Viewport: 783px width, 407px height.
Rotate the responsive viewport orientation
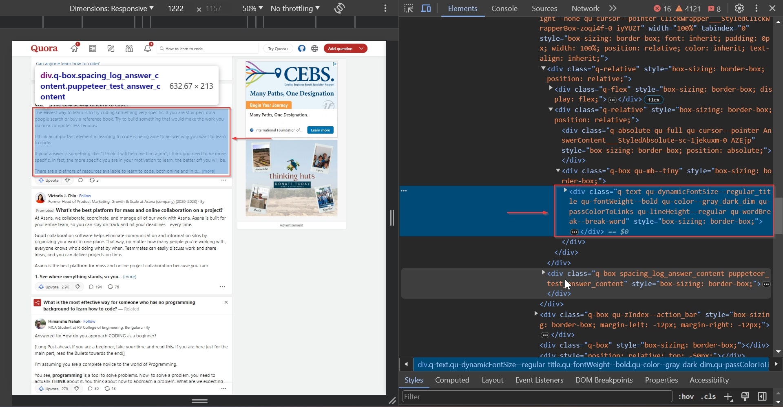(340, 8)
